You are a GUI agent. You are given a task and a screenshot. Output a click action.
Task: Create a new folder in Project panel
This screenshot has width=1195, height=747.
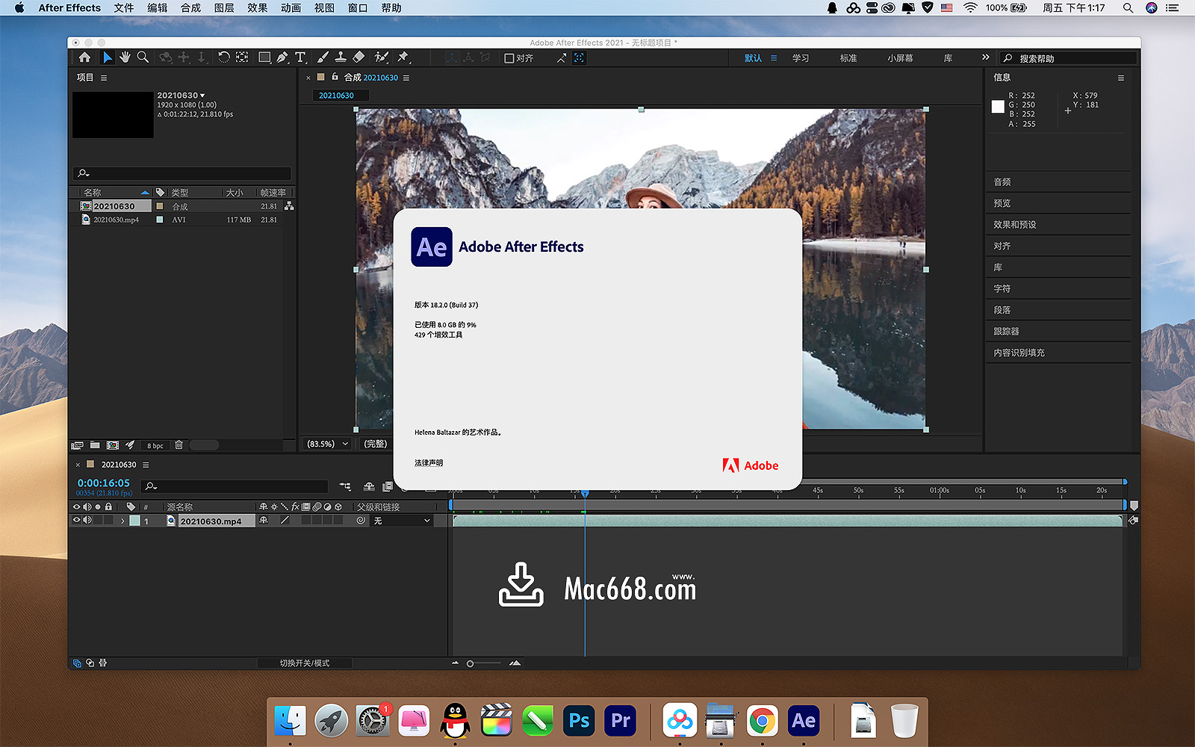click(x=95, y=445)
